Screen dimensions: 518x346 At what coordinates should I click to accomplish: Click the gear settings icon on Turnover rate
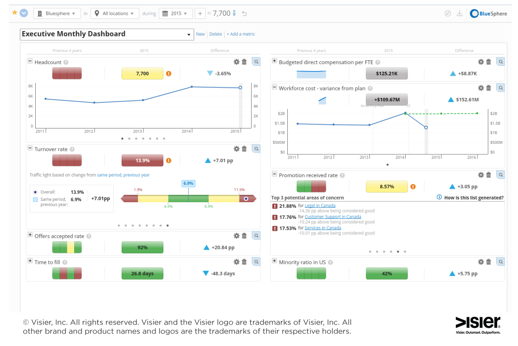click(x=236, y=148)
